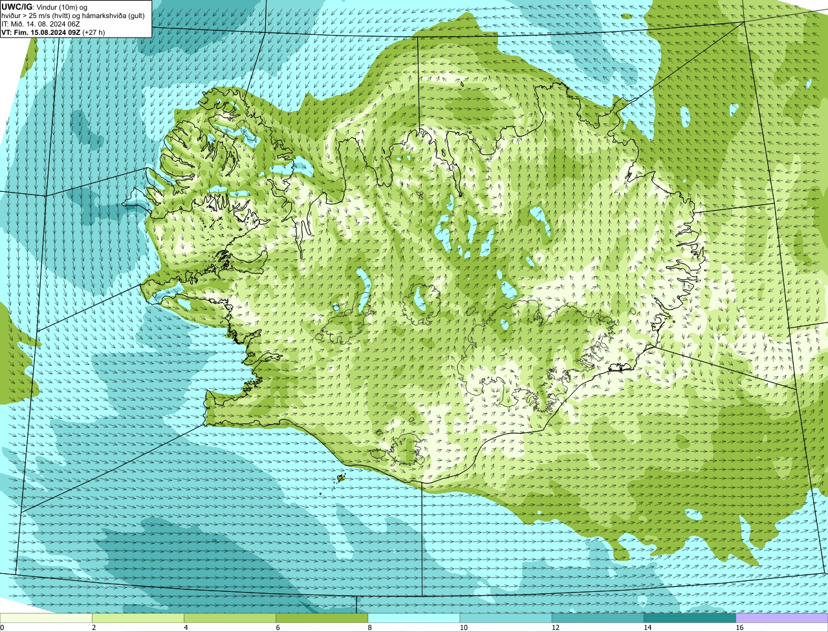Click the legend scale label '0'
Image resolution: width=828 pixels, height=632 pixels.
click(x=2, y=627)
